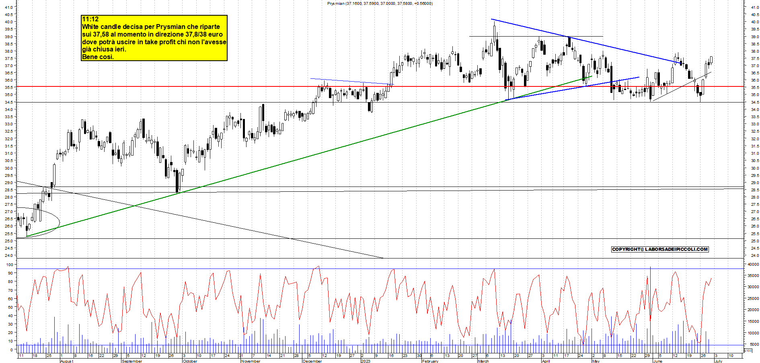Click the 5000 volume scale label
The height and width of the screenshot is (363, 760).
point(754,345)
